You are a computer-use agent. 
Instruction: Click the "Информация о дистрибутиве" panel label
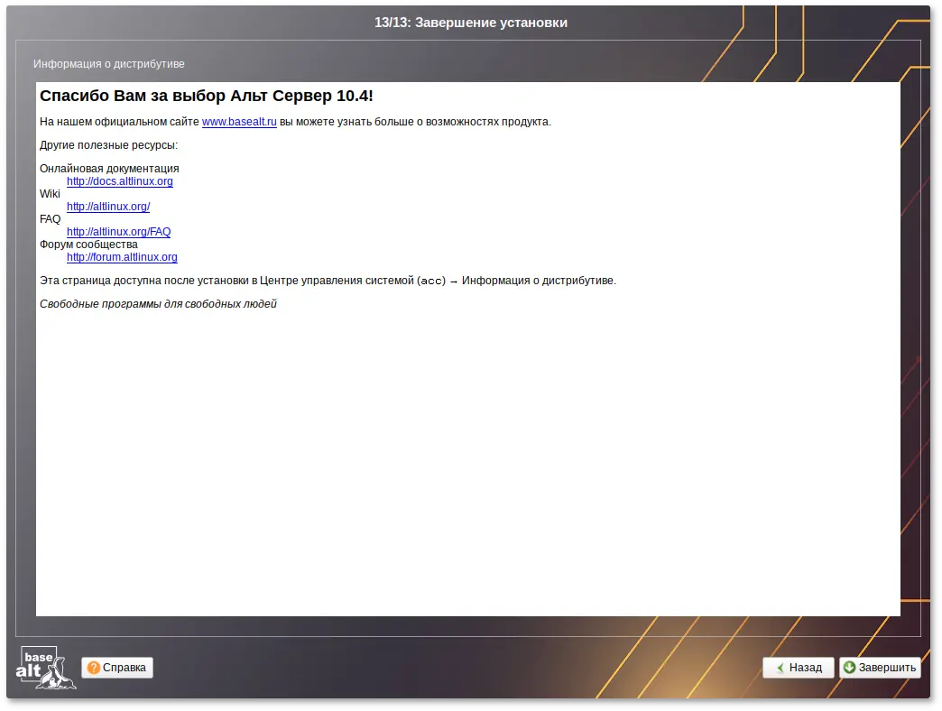[x=109, y=64]
